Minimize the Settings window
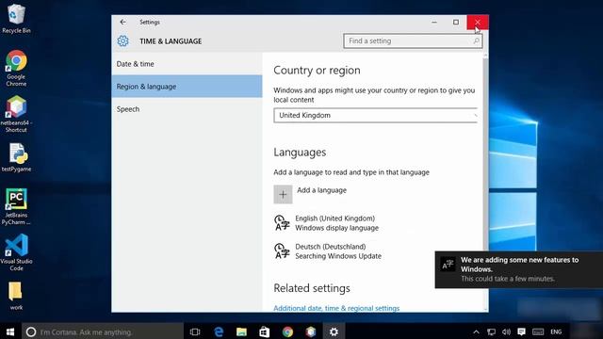Screen dimensions: 603x339 (434, 23)
